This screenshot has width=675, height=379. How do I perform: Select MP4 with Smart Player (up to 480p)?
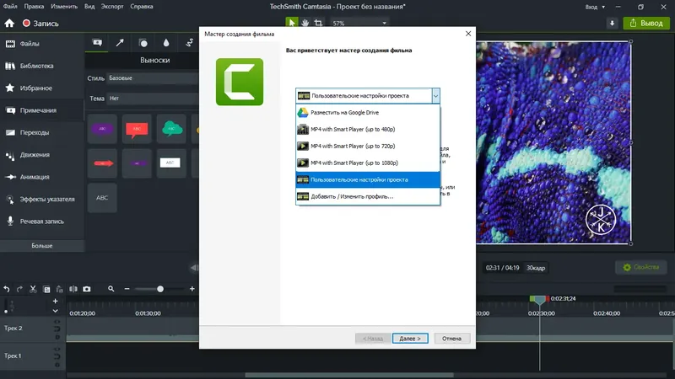pos(368,130)
